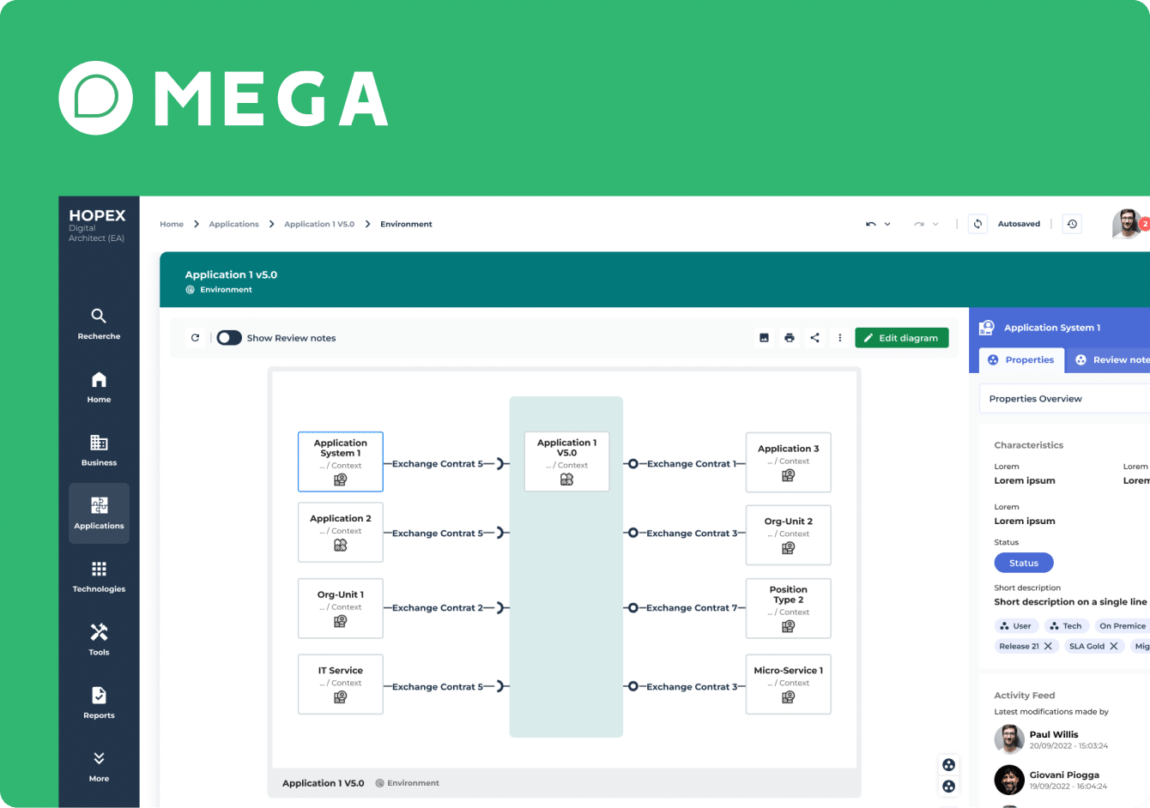Toggle Show Review notes switch
The height and width of the screenshot is (808, 1150).
(x=229, y=338)
